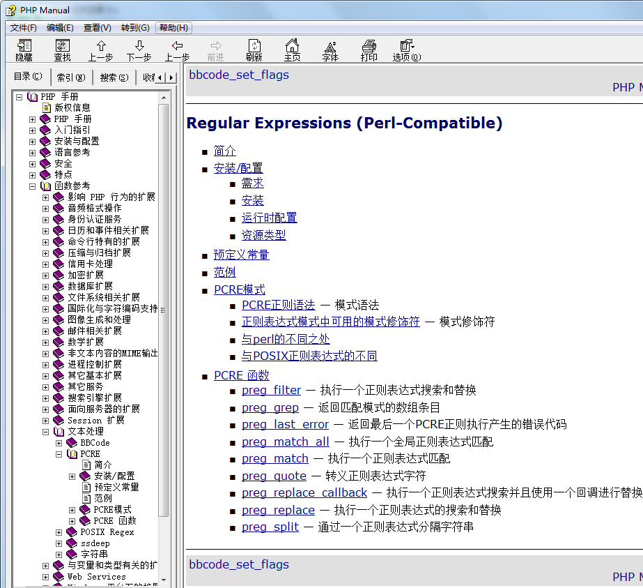Click the tree pane scrollbar down arrow
The width and height of the screenshot is (643, 588).
click(x=164, y=580)
